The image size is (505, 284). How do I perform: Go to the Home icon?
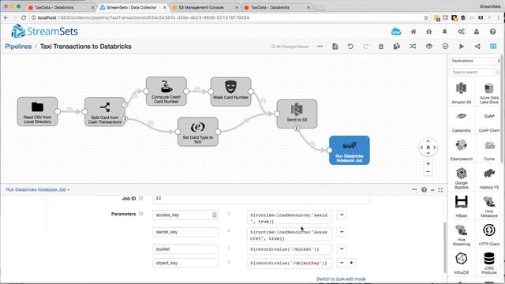click(x=413, y=32)
